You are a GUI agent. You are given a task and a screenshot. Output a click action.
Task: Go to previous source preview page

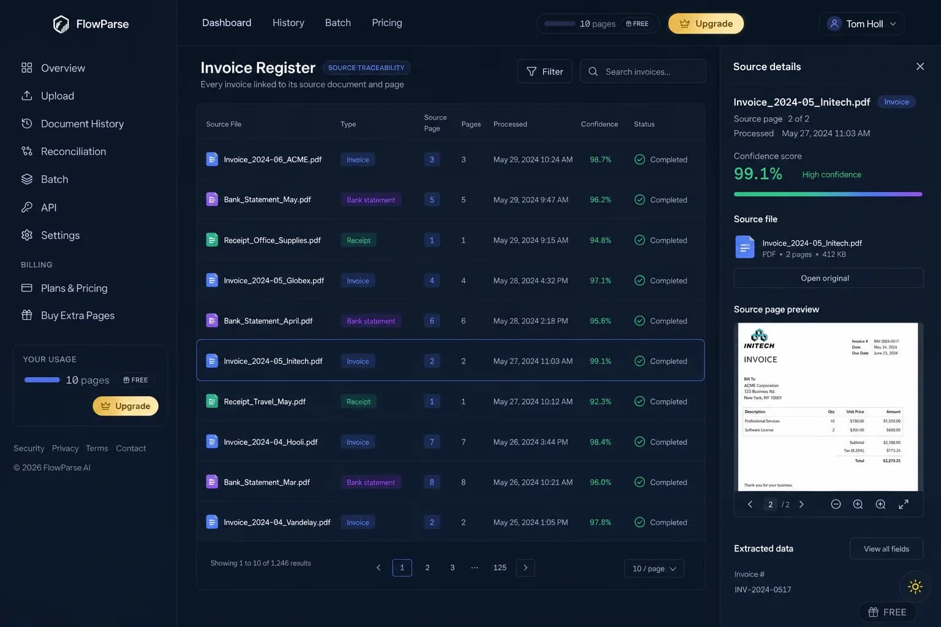point(750,504)
